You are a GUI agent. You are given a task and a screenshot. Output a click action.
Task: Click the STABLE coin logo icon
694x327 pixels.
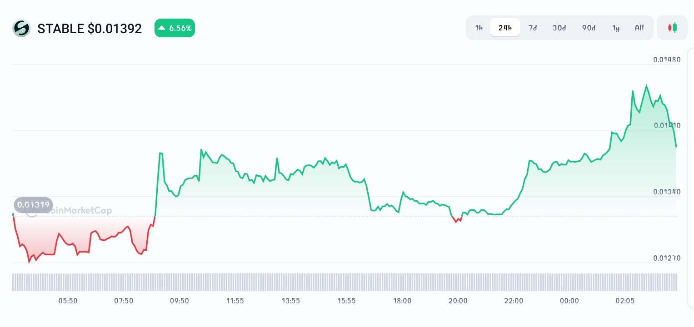21,28
